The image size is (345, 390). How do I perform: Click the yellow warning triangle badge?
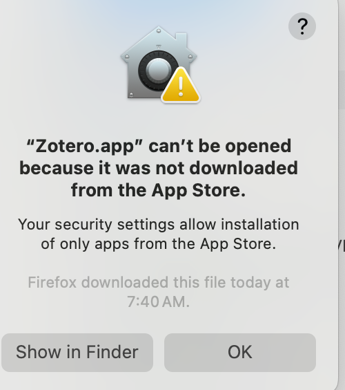181,85
